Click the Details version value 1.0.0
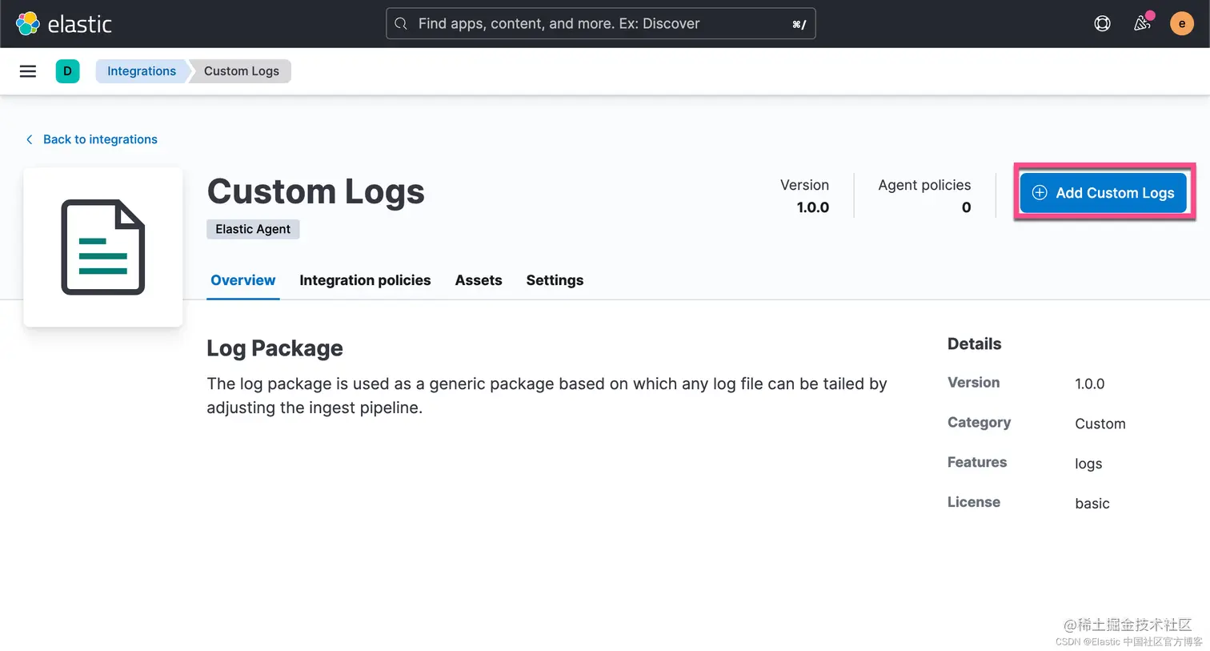Image resolution: width=1210 pixels, height=651 pixels. click(1089, 384)
